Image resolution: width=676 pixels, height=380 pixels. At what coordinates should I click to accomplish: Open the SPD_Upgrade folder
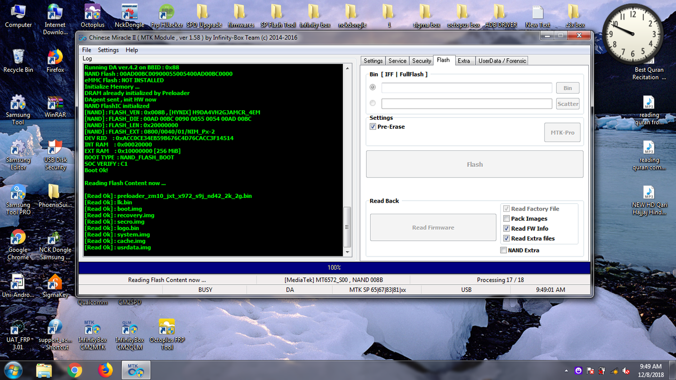pyautogui.click(x=203, y=16)
